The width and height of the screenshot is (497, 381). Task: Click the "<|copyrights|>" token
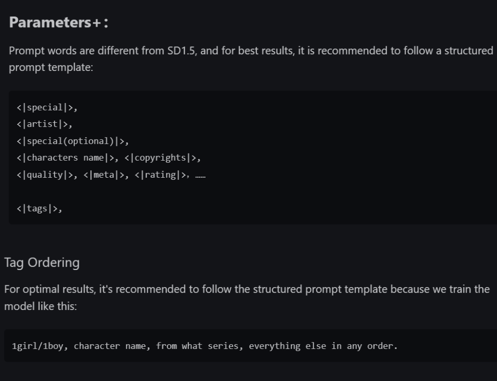[x=160, y=158]
